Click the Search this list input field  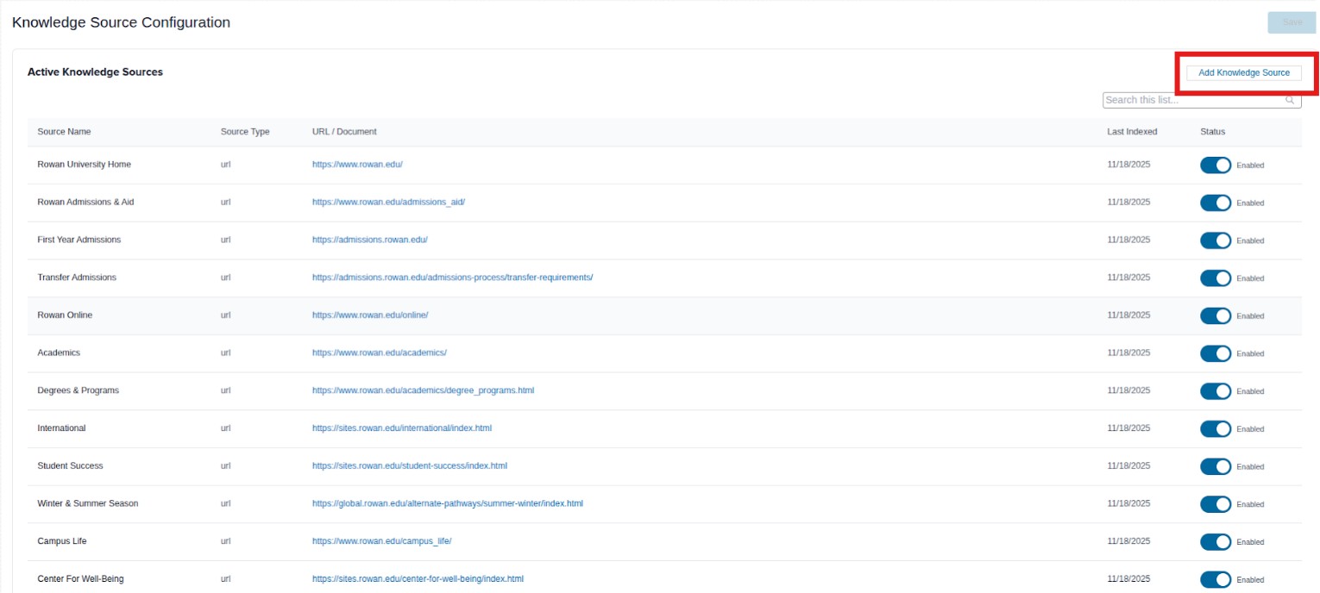[1191, 100]
